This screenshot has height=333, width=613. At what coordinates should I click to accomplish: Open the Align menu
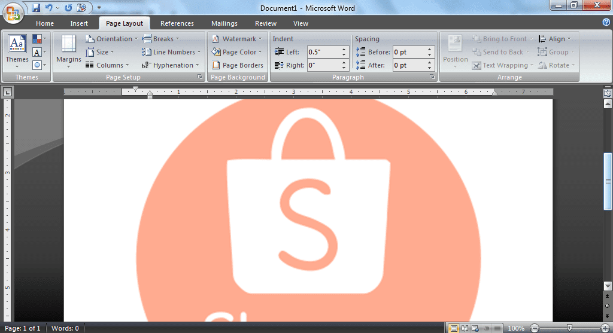[555, 39]
